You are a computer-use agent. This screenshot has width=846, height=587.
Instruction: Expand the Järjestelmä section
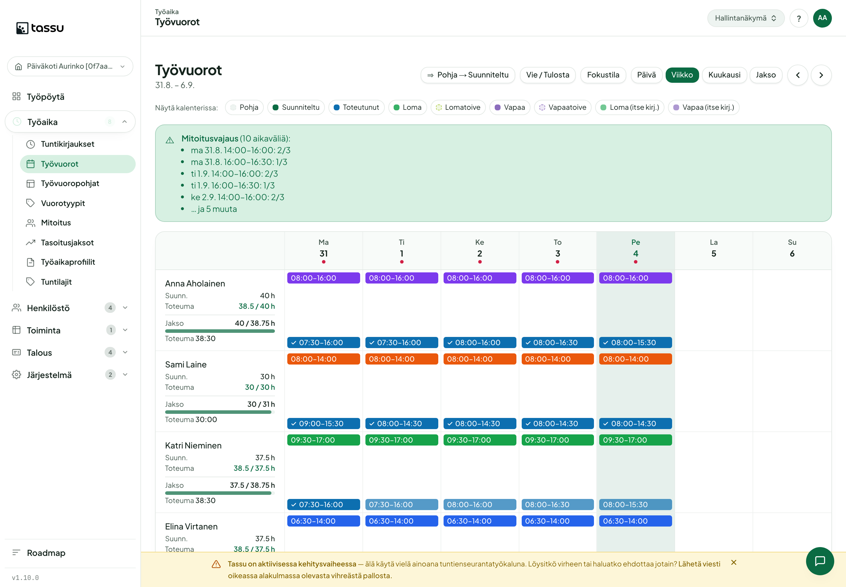click(x=70, y=375)
